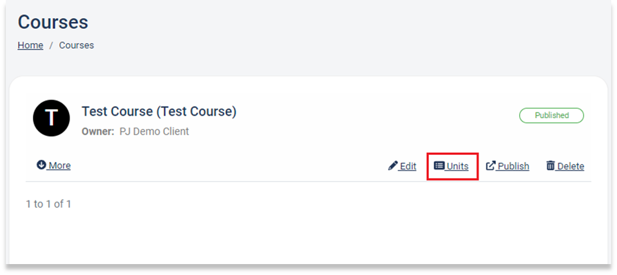Select the Publish link text
The width and height of the screenshot is (617, 275).
(513, 166)
